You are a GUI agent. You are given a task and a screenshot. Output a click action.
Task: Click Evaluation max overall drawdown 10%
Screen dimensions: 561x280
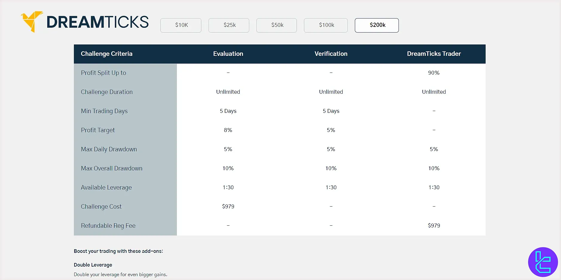[x=228, y=168]
